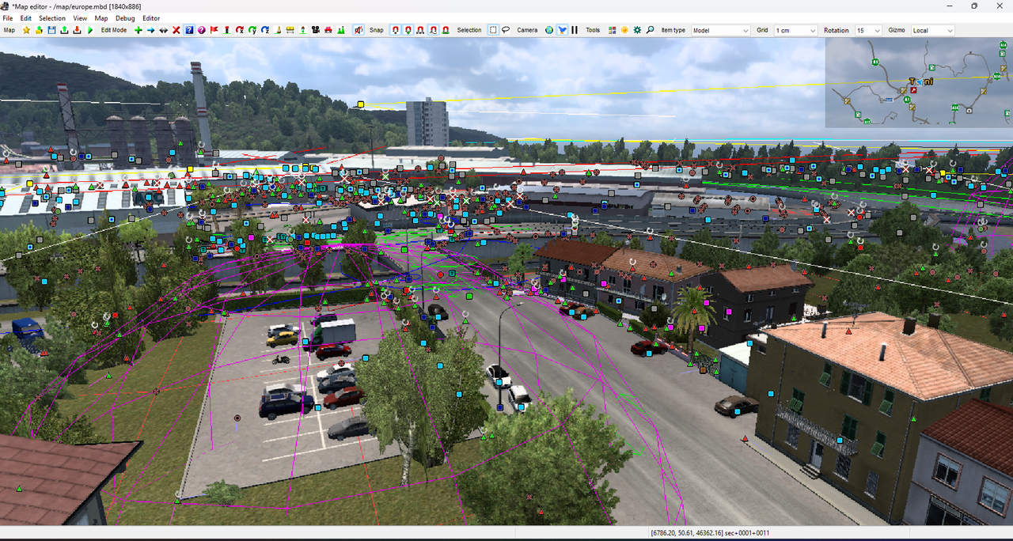Open the Debug menu
The height and width of the screenshot is (541, 1013).
point(125,18)
